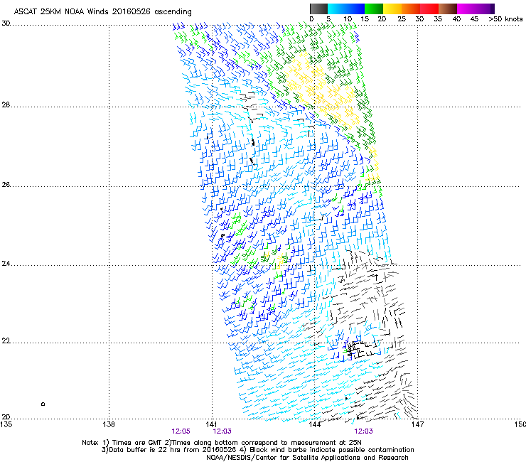Screen dimensions: 526x462
Task: Click the longitude axis label '147'
Action: [418, 424]
